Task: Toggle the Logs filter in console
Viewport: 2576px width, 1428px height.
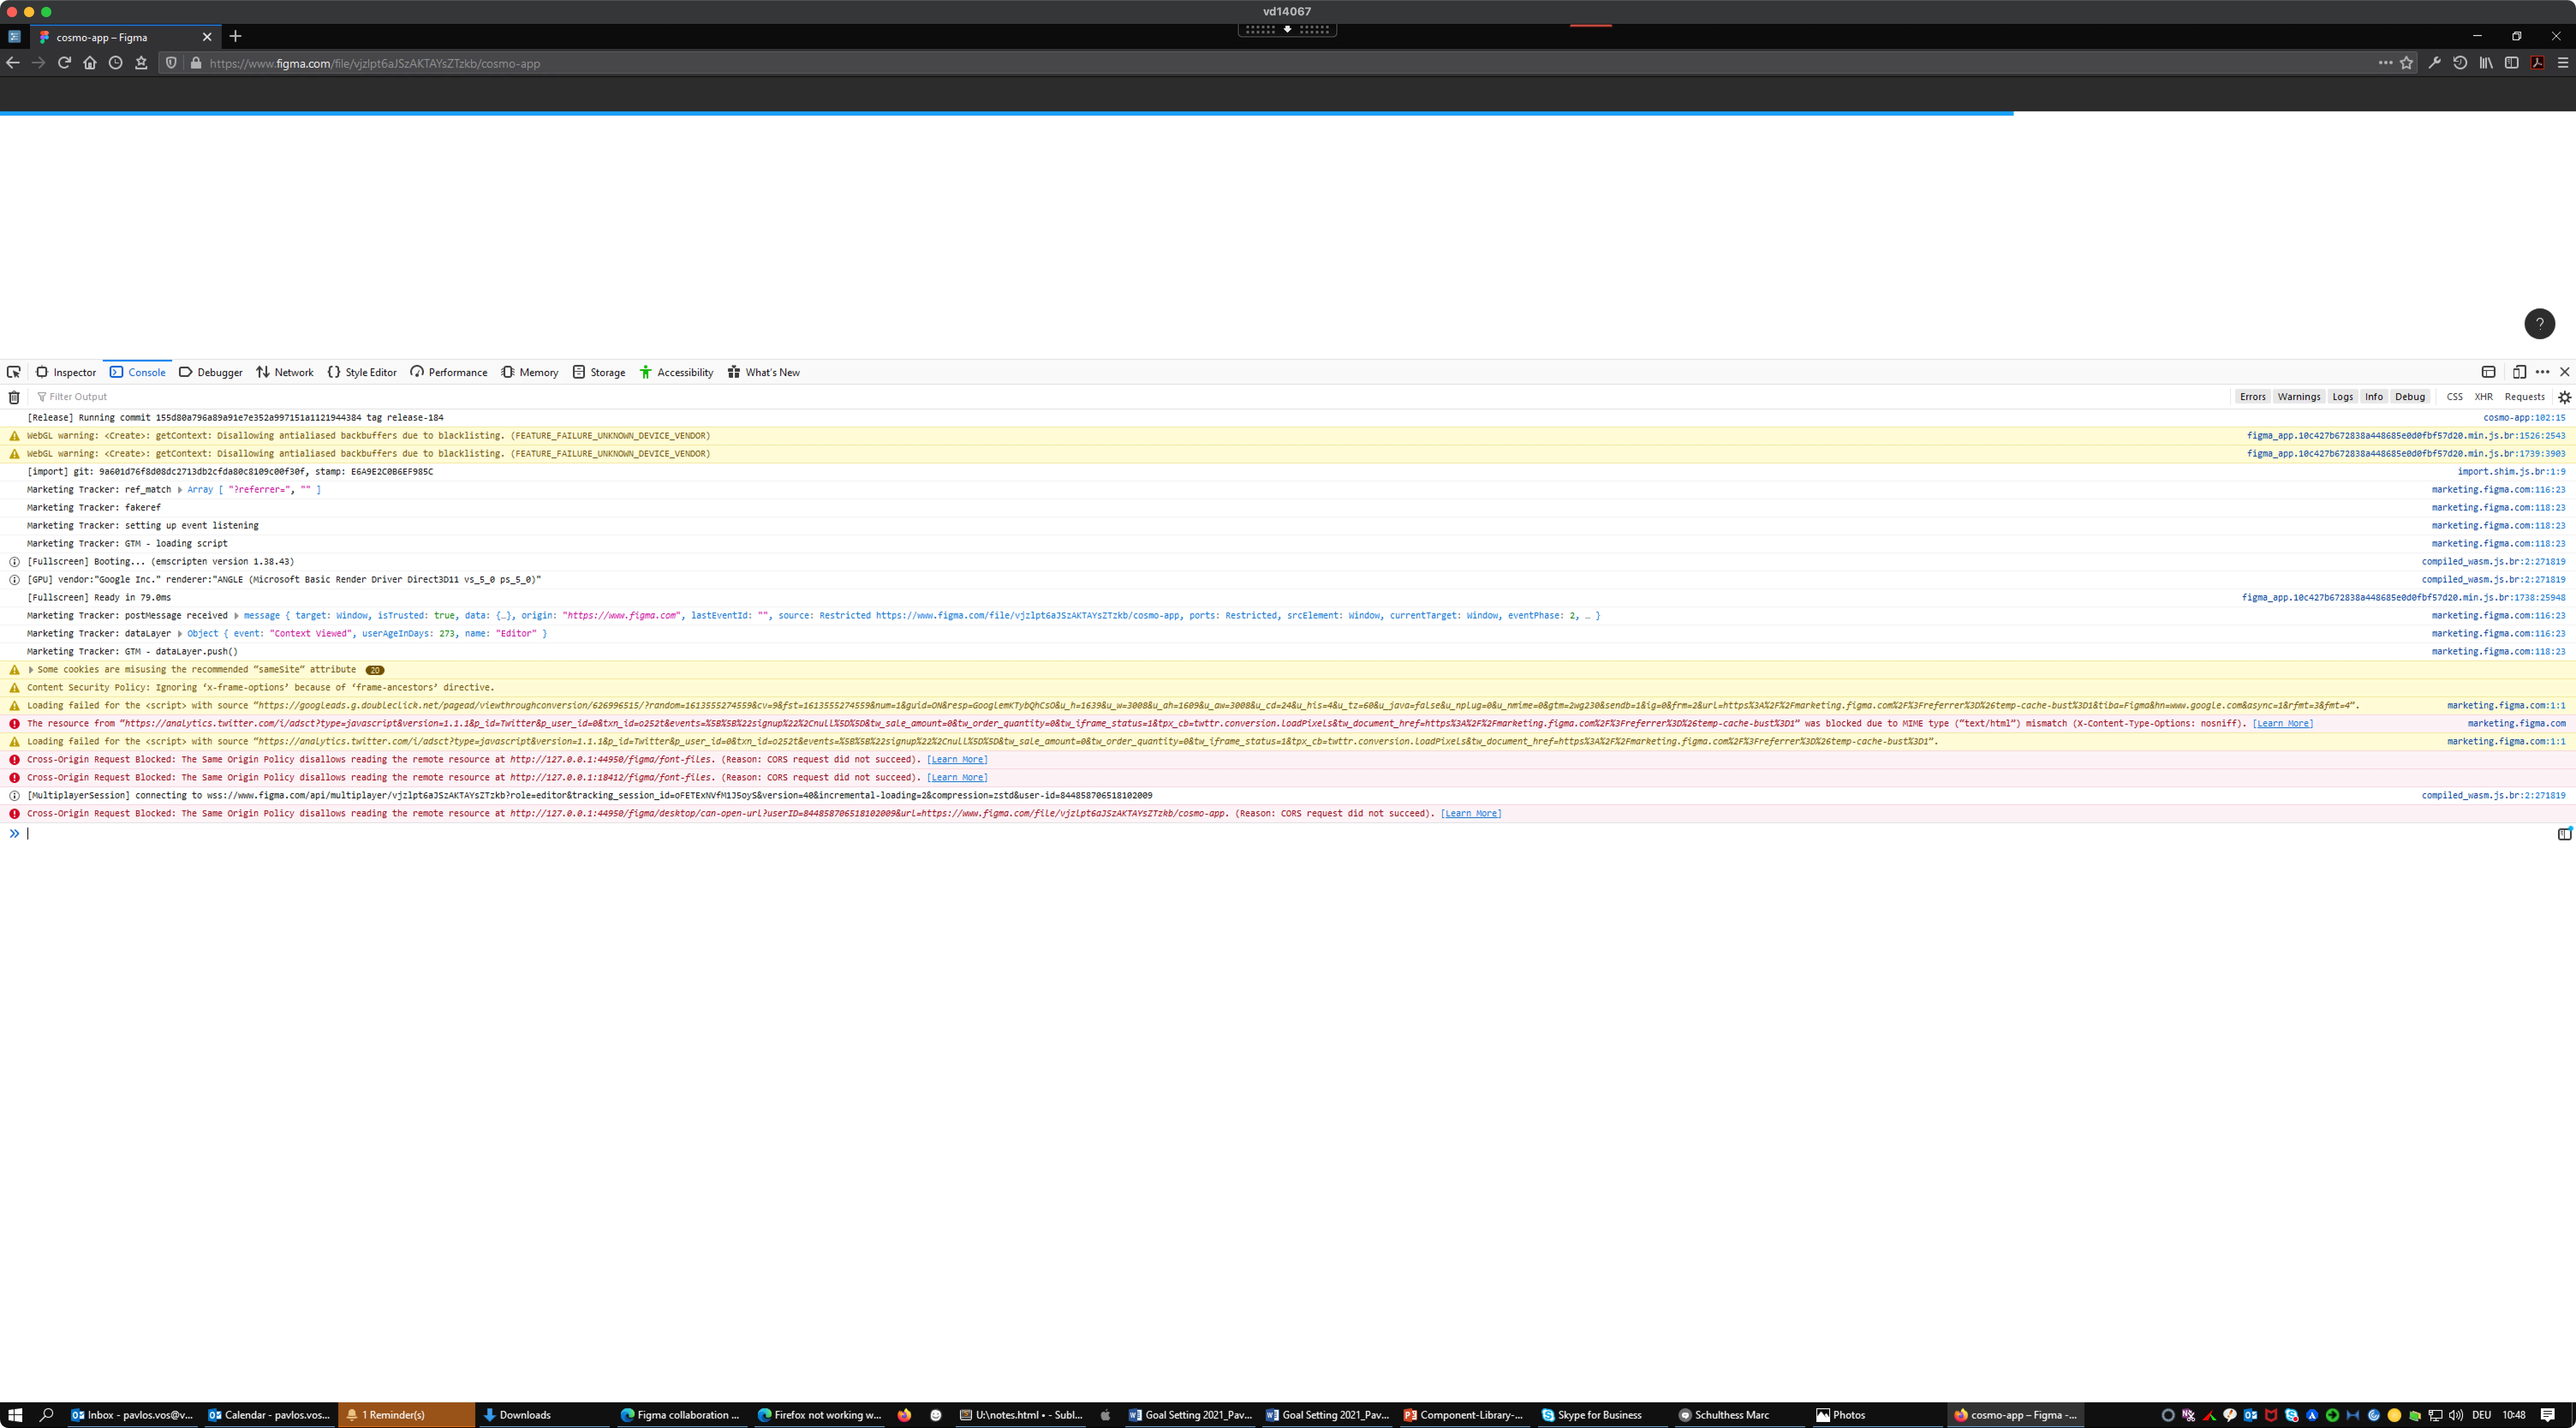Action: pyautogui.click(x=2343, y=397)
